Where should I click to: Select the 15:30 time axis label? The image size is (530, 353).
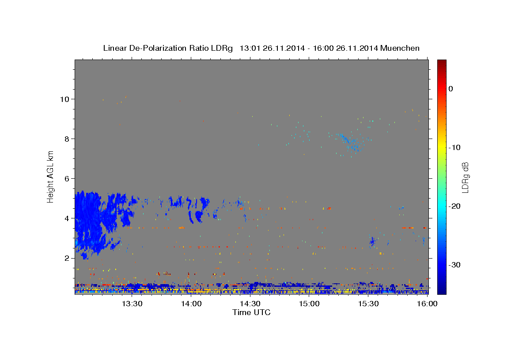pos(368,304)
